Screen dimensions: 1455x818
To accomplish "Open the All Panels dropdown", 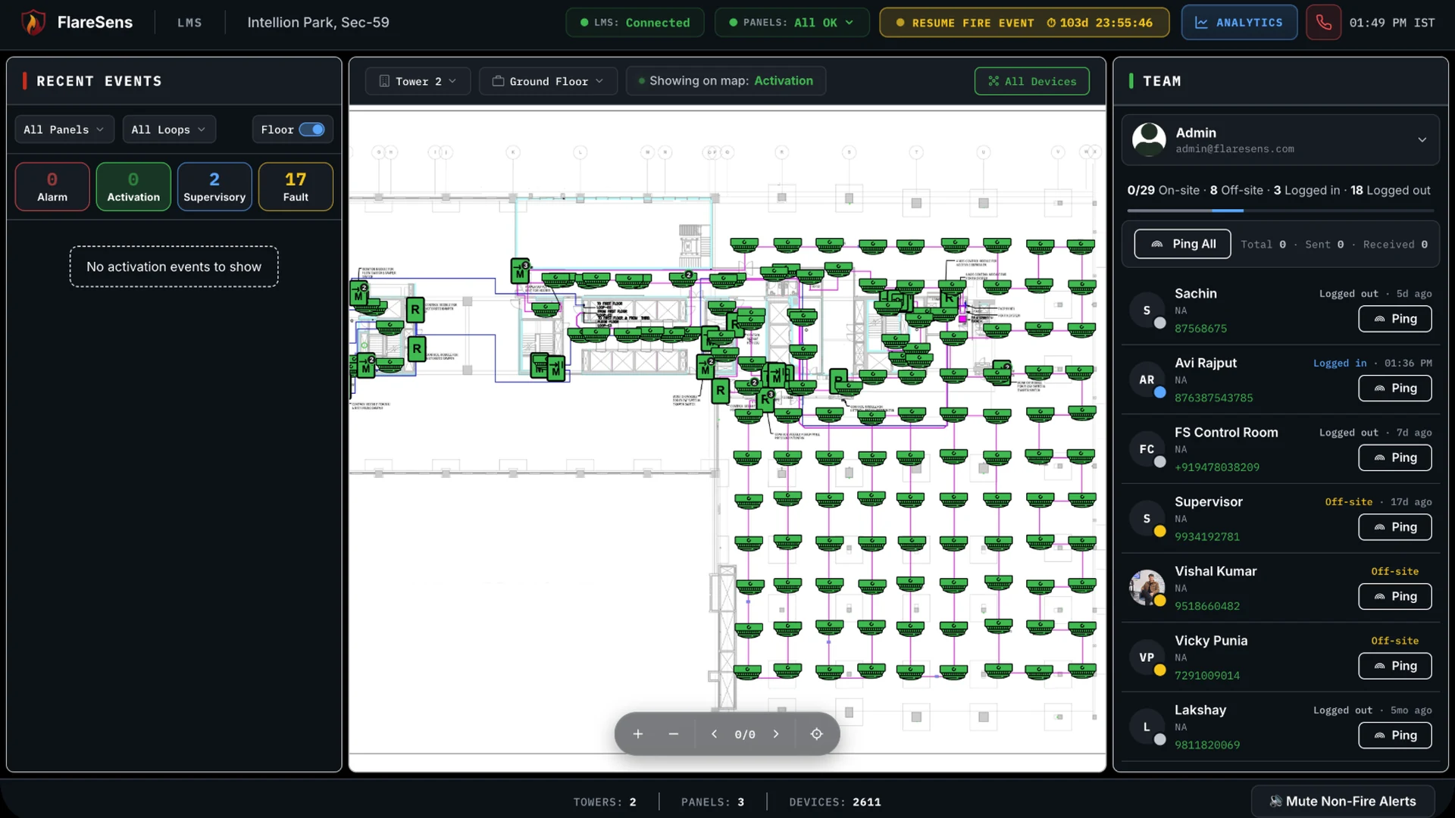I will coord(64,130).
